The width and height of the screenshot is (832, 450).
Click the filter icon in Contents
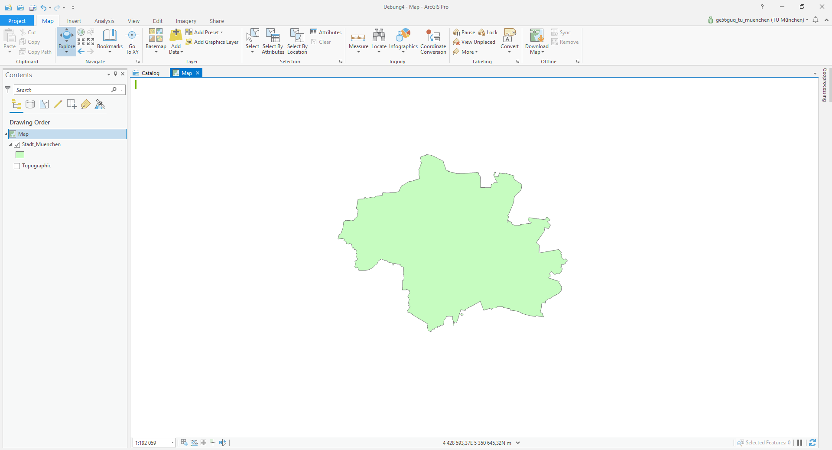tap(7, 90)
